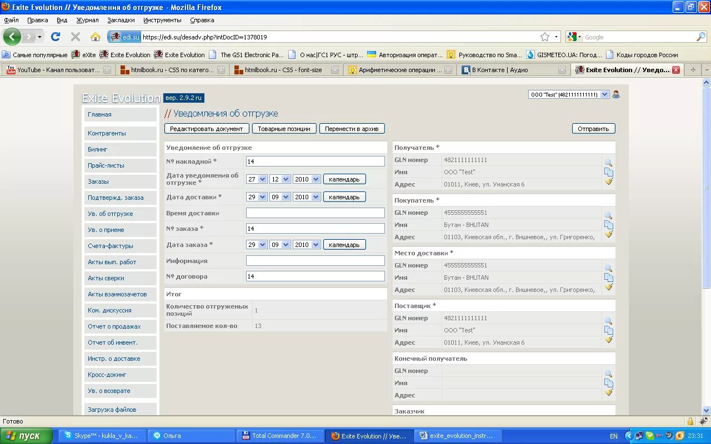Switch to the В Контакте | Аудио tab

514,70
